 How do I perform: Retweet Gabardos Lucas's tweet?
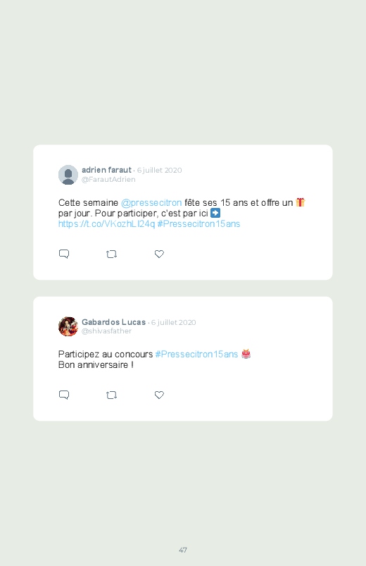(x=111, y=395)
